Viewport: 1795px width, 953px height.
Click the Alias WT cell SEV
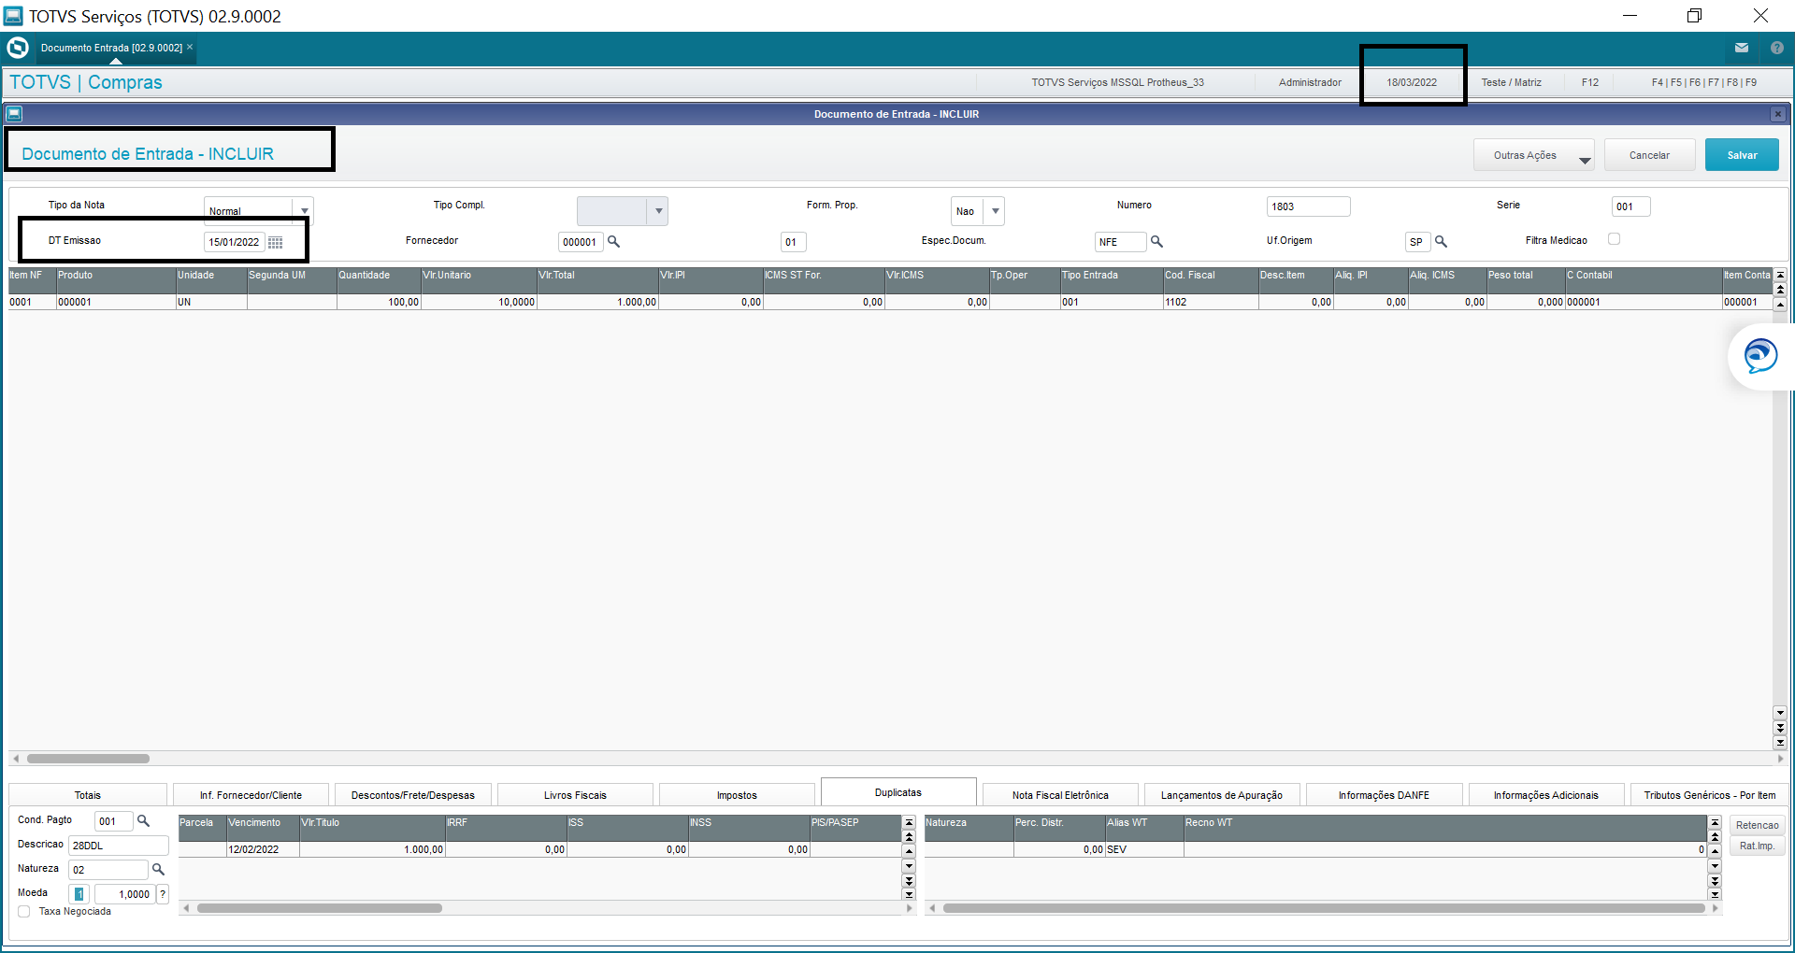pyautogui.click(x=1144, y=850)
